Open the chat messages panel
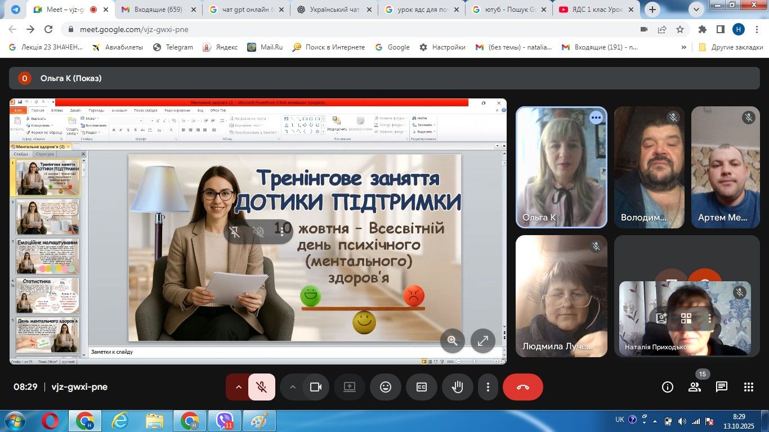Viewport: 769px width, 432px height. point(722,387)
